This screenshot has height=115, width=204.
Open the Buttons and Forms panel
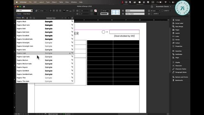coord(180,77)
